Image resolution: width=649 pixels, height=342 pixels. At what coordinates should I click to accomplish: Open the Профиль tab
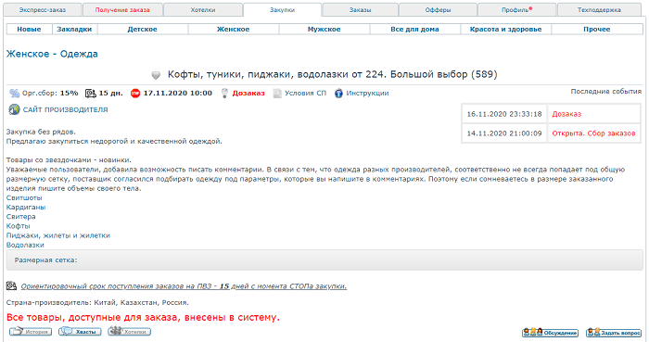[516, 10]
